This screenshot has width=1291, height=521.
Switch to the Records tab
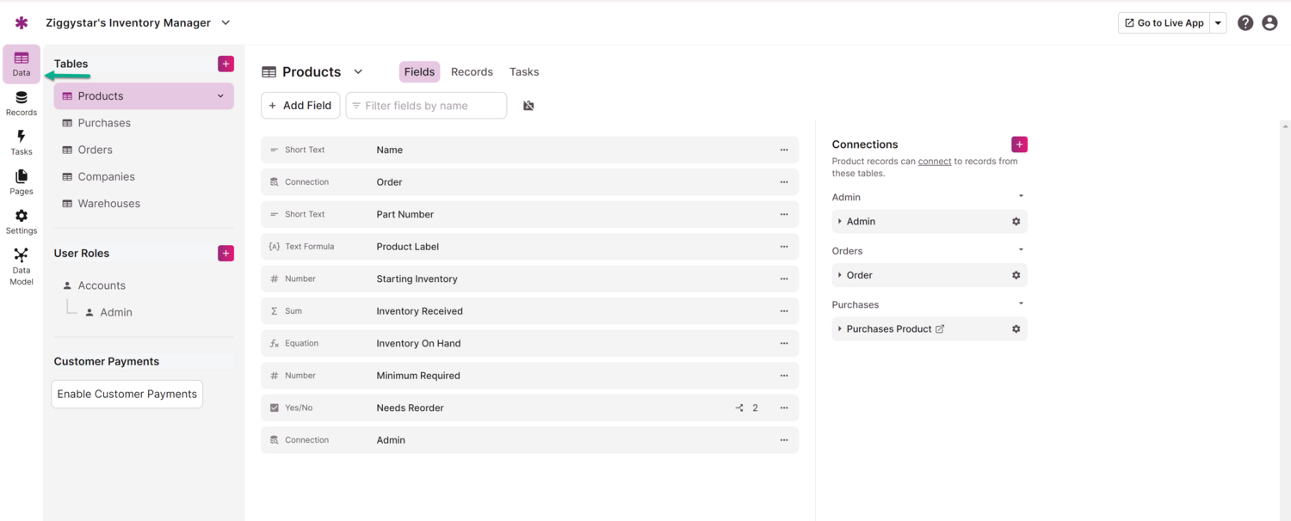click(x=472, y=72)
